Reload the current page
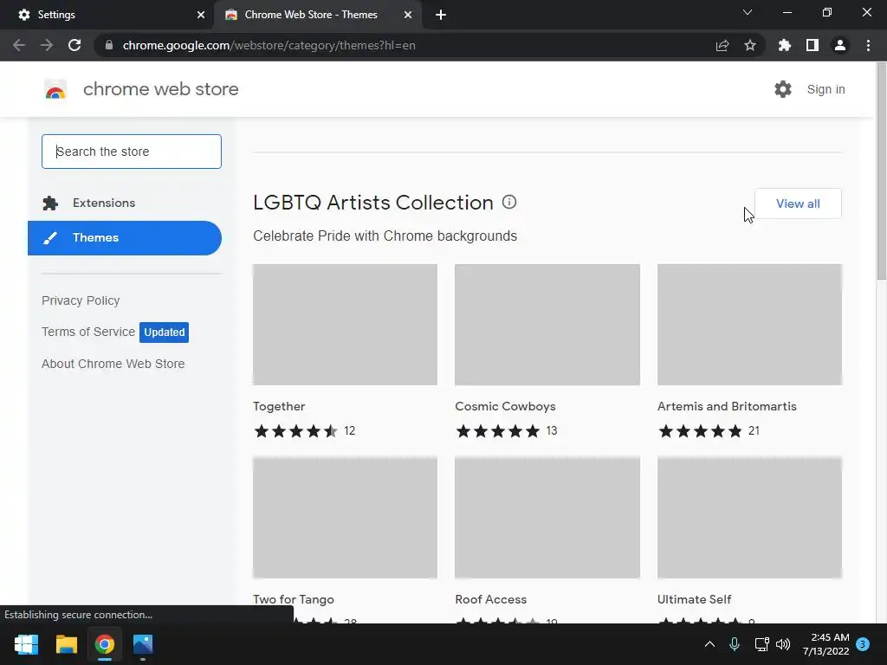The height and width of the screenshot is (665, 887). coord(74,45)
